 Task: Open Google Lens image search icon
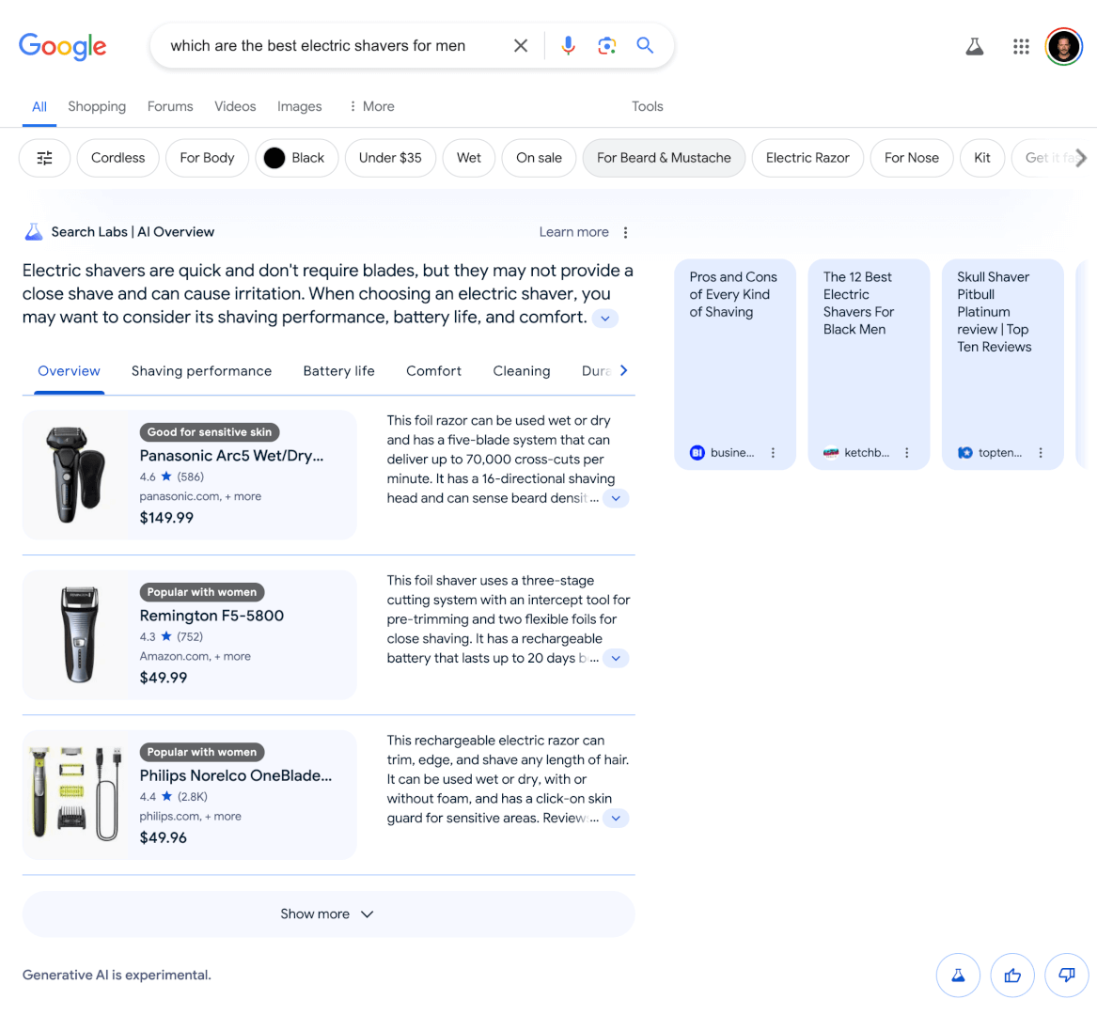(x=606, y=46)
